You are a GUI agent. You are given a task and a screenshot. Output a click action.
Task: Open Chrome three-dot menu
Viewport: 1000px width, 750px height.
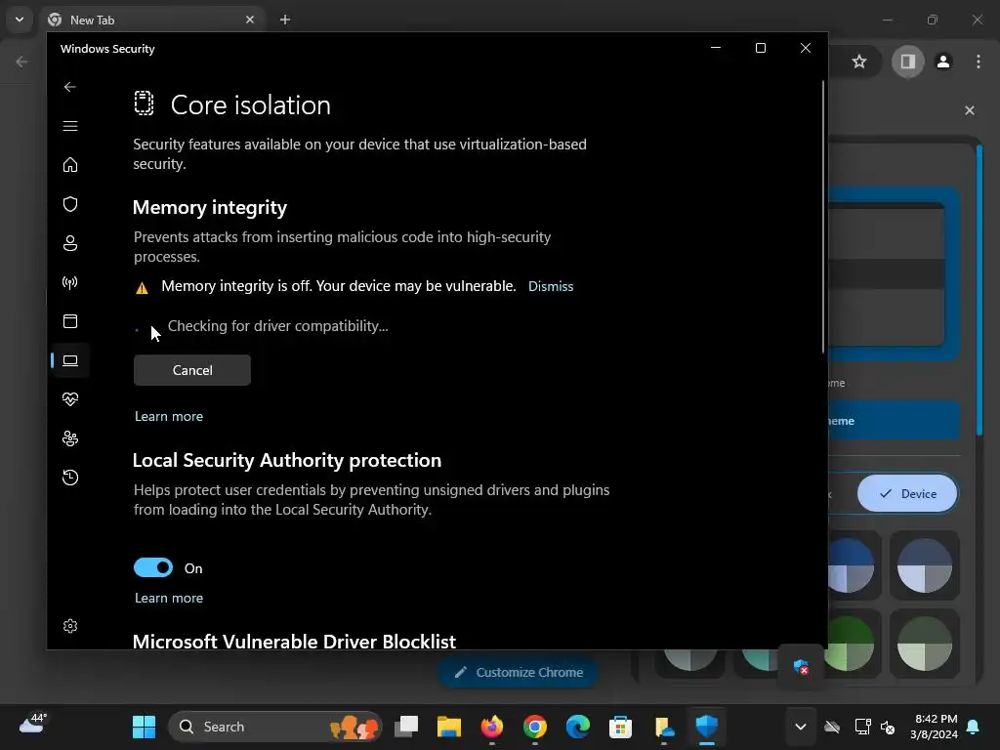pyautogui.click(x=979, y=62)
